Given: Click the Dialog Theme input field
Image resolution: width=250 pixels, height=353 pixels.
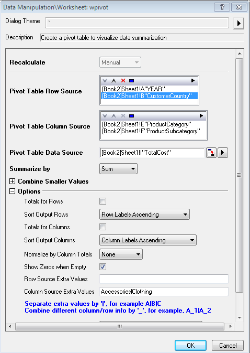Looking at the screenshot, I should point(137,23).
